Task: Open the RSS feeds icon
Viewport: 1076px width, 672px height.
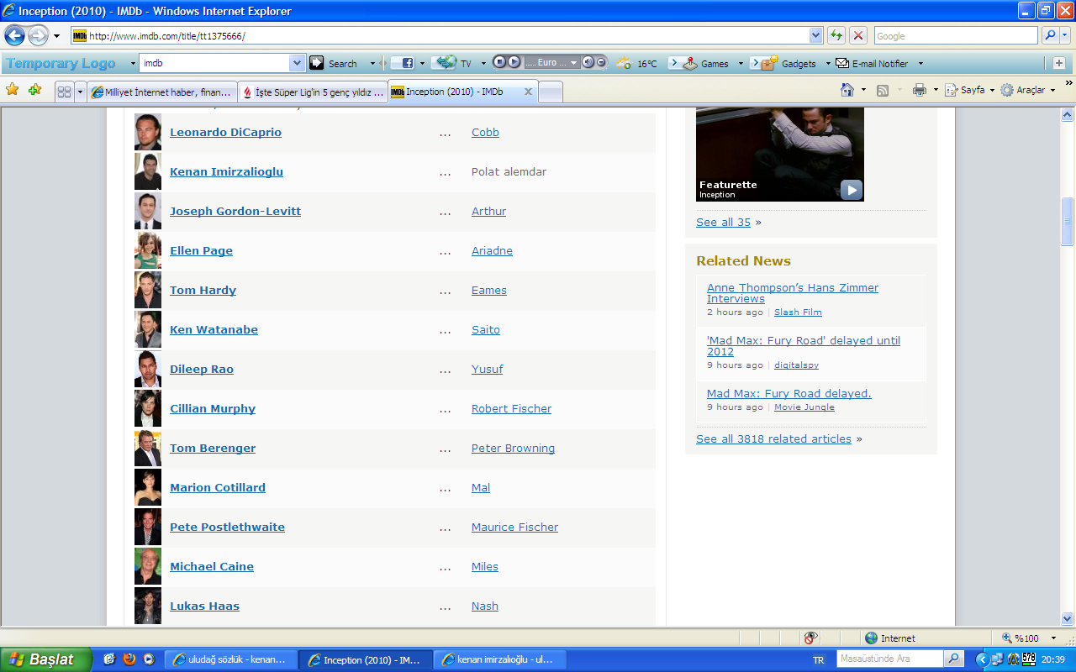Action: pos(883,90)
